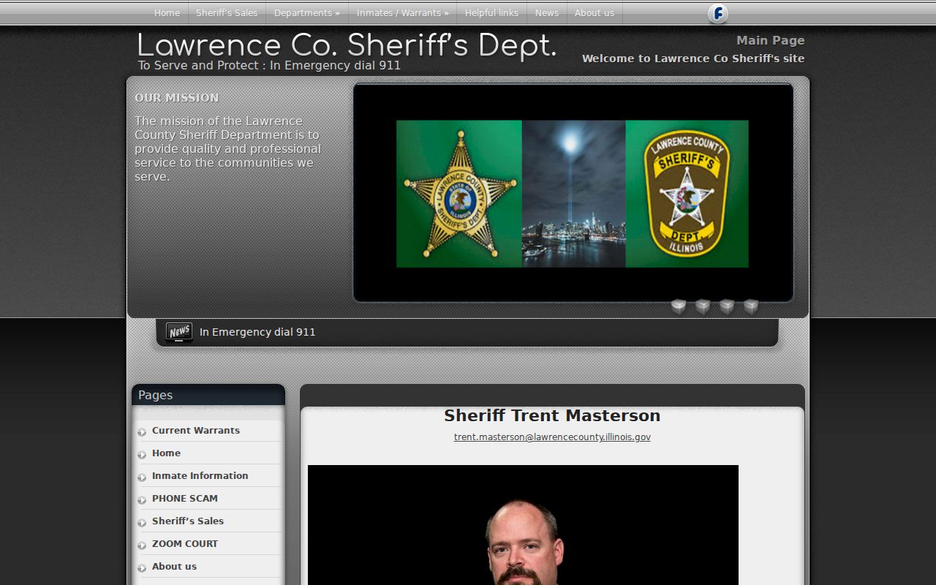Expand the Inmates / Warrants menu

(403, 13)
